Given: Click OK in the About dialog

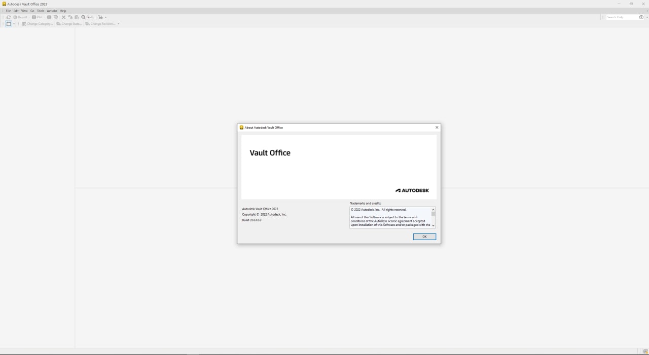Looking at the screenshot, I should (424, 236).
